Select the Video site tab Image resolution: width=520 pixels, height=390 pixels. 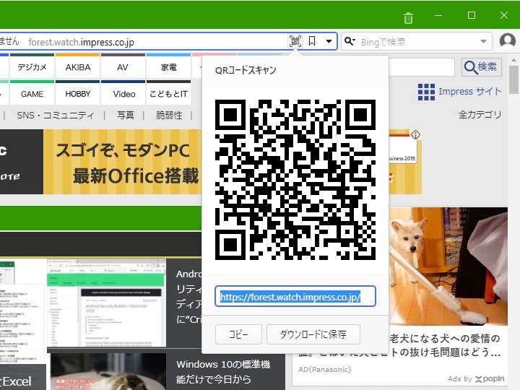point(124,94)
